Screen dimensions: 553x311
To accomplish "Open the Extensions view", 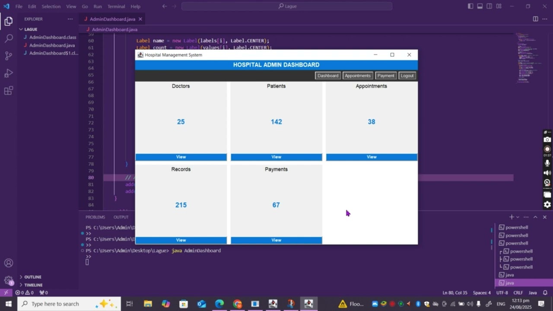I will (8, 91).
